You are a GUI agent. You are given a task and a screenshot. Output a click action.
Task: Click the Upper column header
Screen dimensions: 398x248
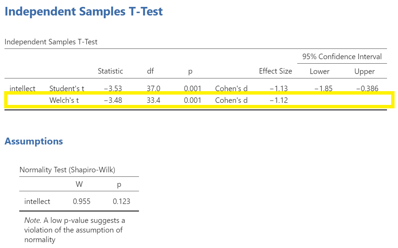365,72
